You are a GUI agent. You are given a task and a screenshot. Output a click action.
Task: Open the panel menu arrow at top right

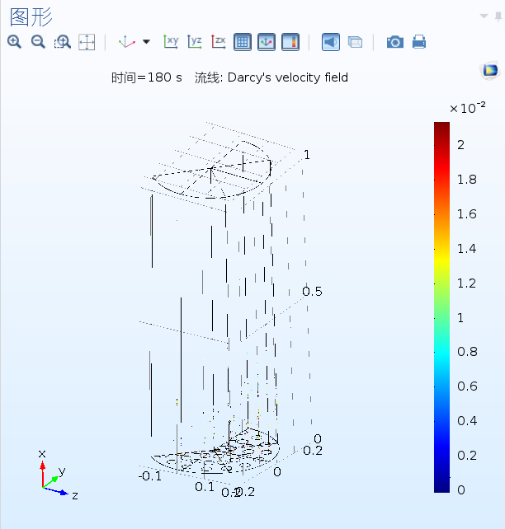coord(484,16)
